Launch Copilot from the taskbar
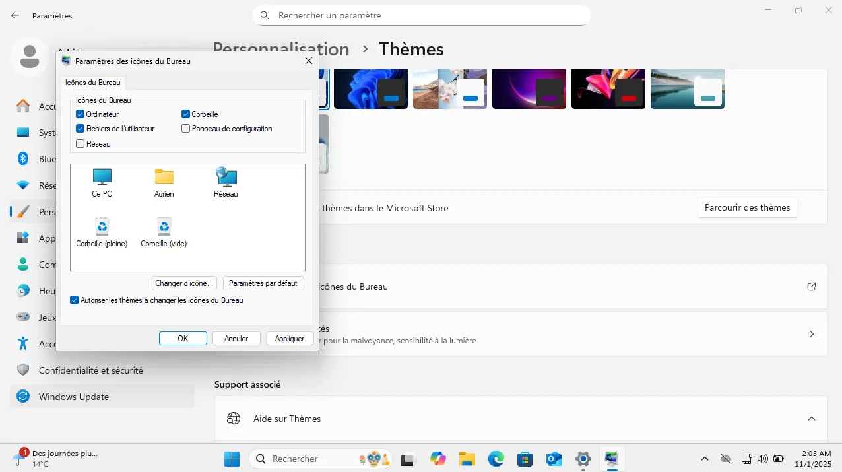842x472 pixels. point(437,458)
